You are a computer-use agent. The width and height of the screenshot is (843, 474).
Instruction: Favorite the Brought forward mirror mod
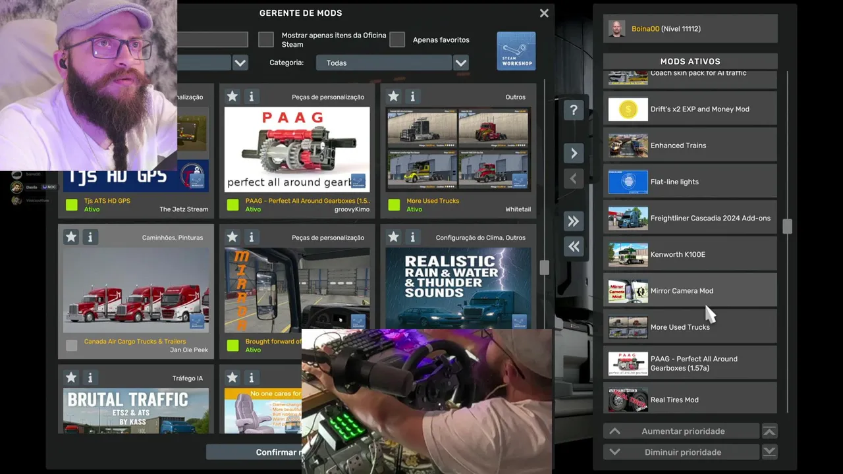click(x=232, y=237)
